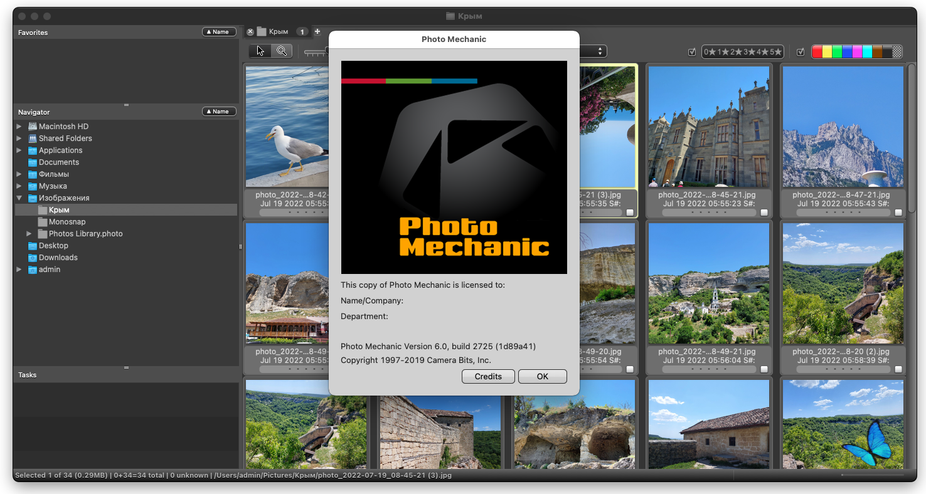The image size is (926, 494).
Task: Tag photo ending 8-20 (2).jpg
Action: pyautogui.click(x=898, y=369)
